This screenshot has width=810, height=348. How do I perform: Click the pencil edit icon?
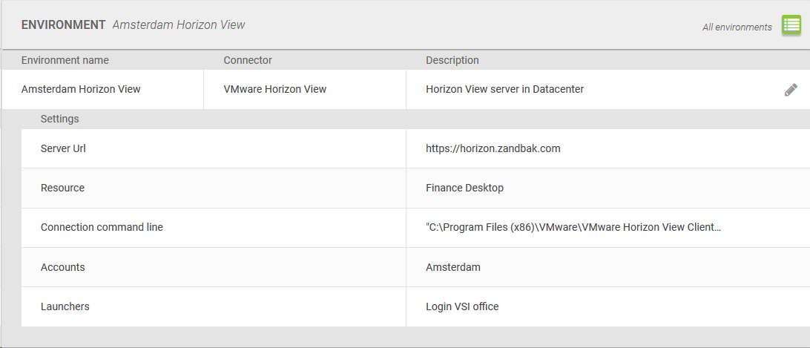[x=791, y=90]
